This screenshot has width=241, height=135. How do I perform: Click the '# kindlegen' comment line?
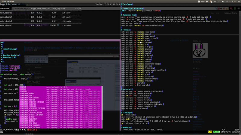coord(127,113)
